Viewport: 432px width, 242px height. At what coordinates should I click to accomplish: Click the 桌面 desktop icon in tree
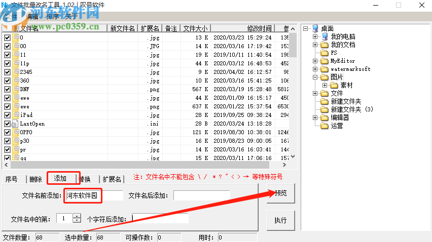315,28
